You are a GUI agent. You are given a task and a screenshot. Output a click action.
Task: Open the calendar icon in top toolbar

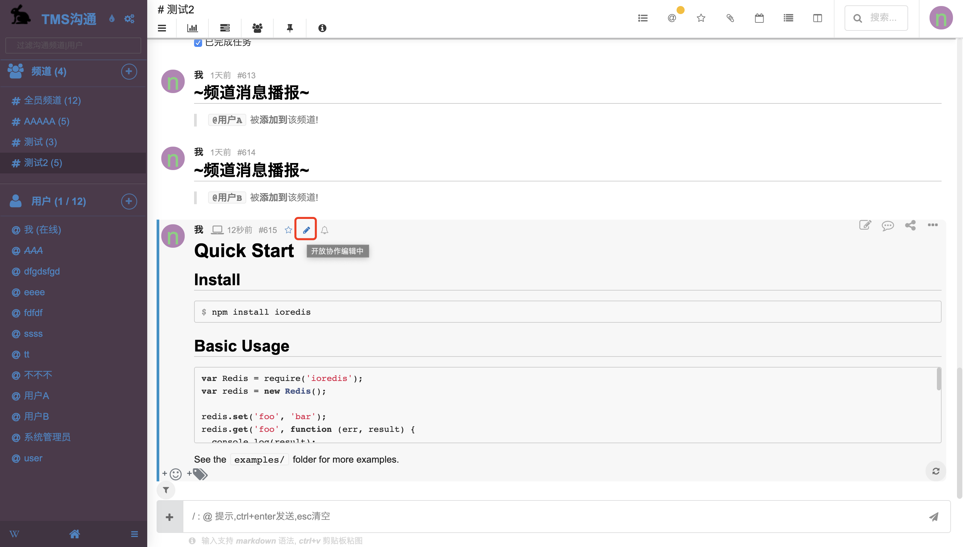[x=759, y=18]
